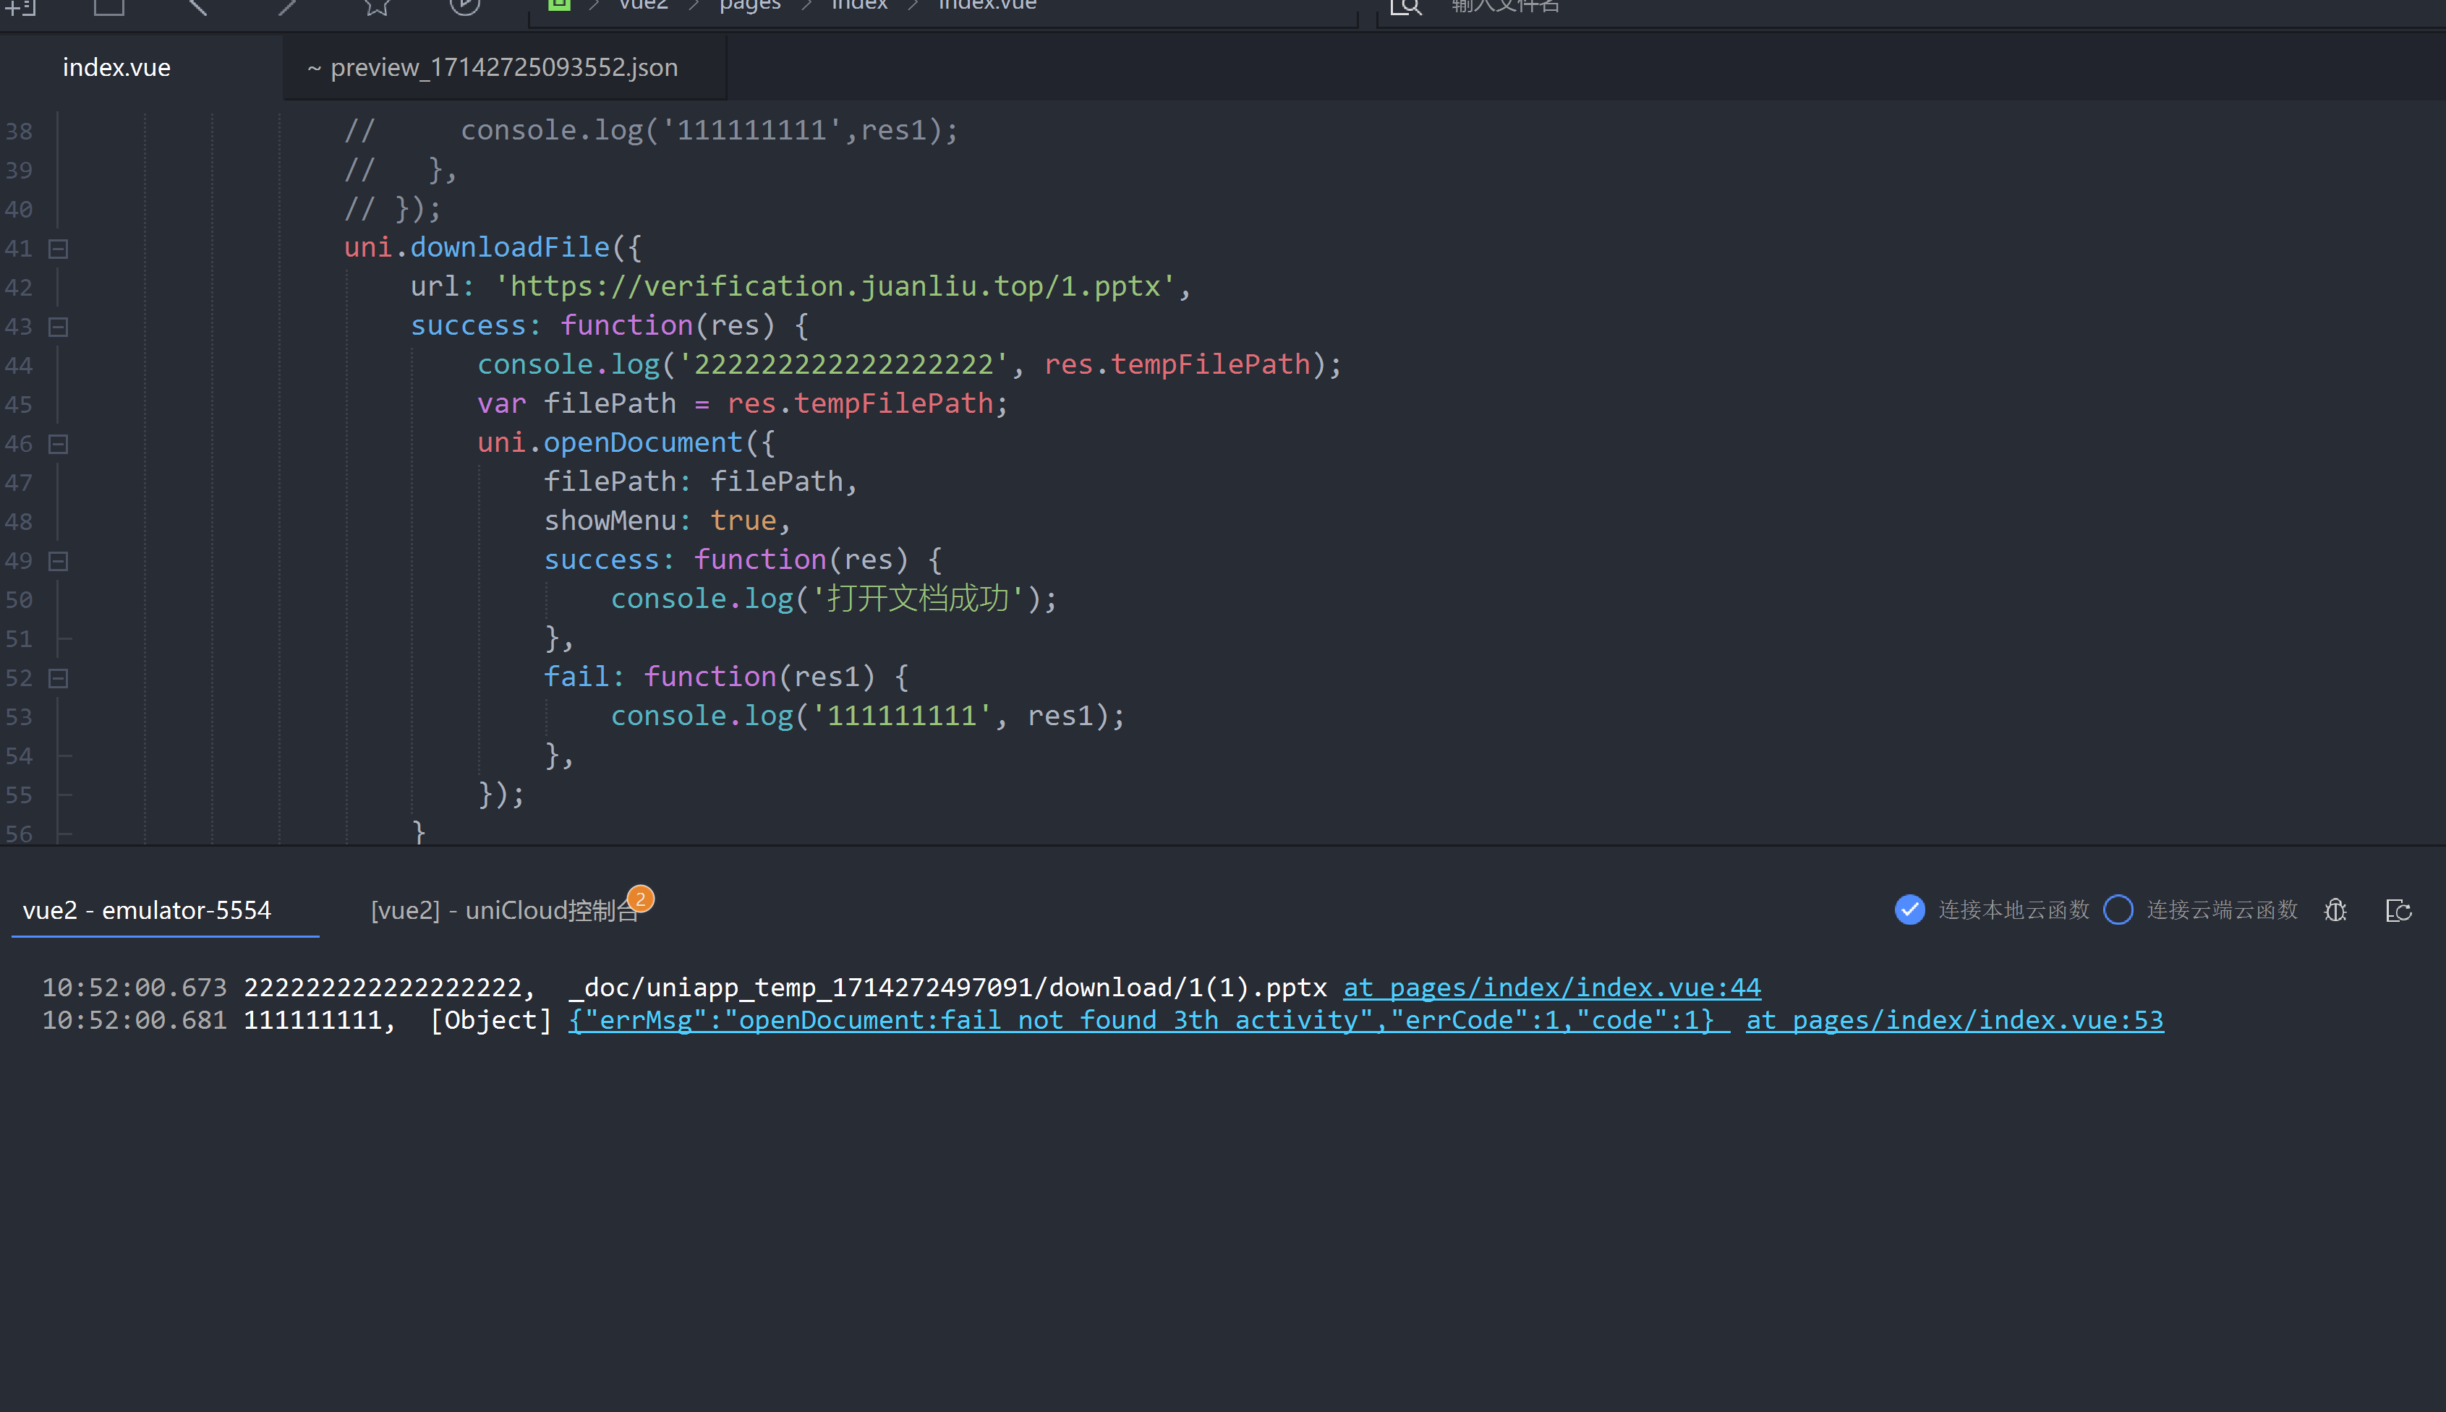This screenshot has height=1412, width=2446.
Task: Click the console timestamp 10:52:00.673
Action: coord(134,987)
